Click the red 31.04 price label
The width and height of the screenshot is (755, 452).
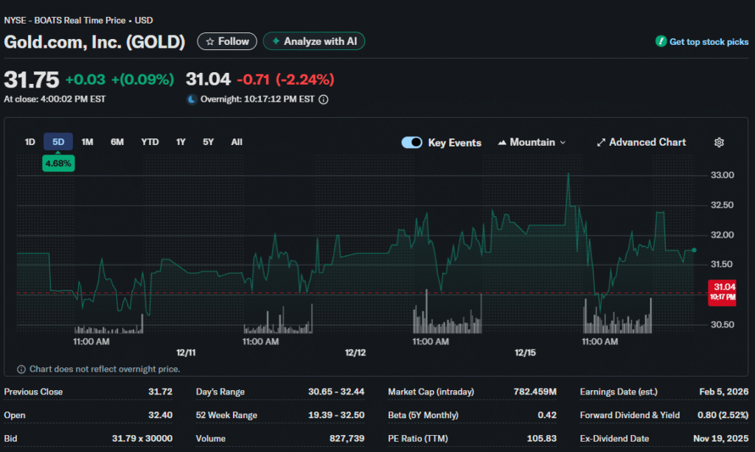(723, 292)
